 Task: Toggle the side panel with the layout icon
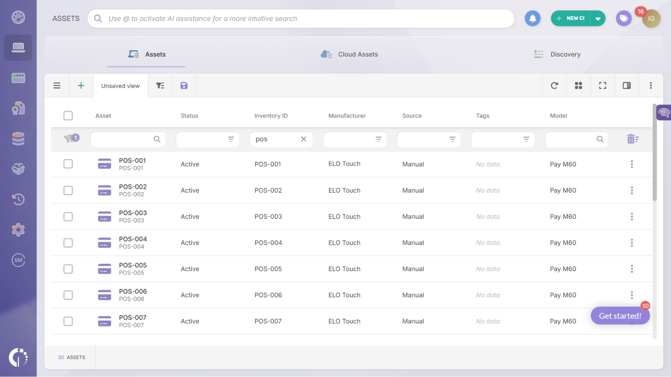click(x=627, y=85)
